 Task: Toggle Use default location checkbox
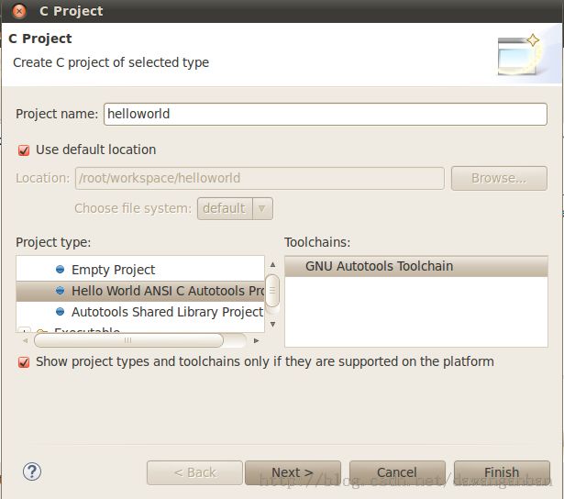[24, 150]
